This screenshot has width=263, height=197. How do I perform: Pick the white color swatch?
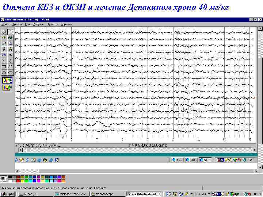pyautogui.click(x=10, y=181)
